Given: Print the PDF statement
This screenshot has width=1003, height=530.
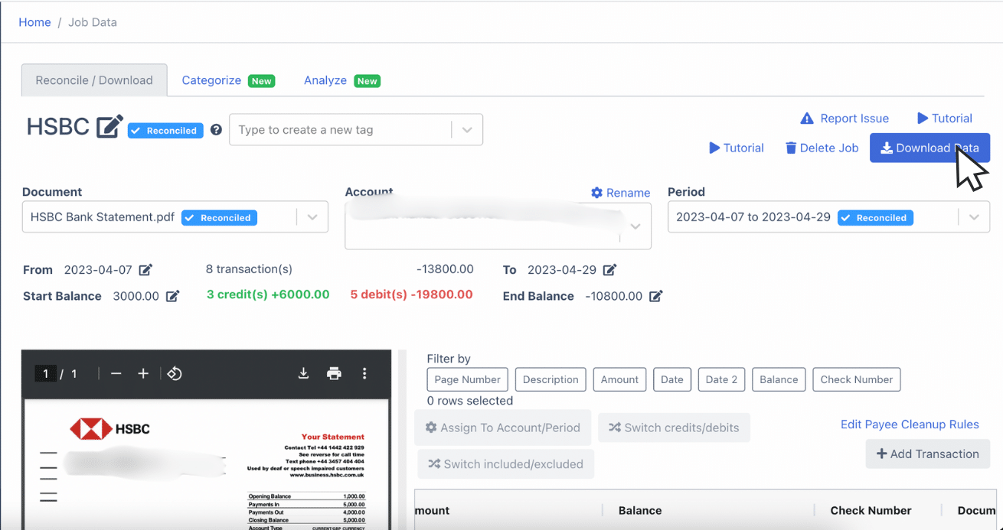Looking at the screenshot, I should pos(334,373).
